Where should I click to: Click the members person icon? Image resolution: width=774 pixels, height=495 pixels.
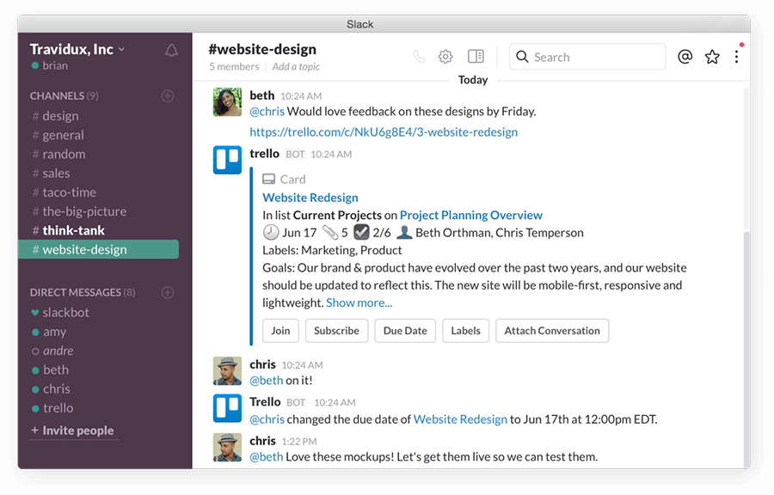[404, 232]
